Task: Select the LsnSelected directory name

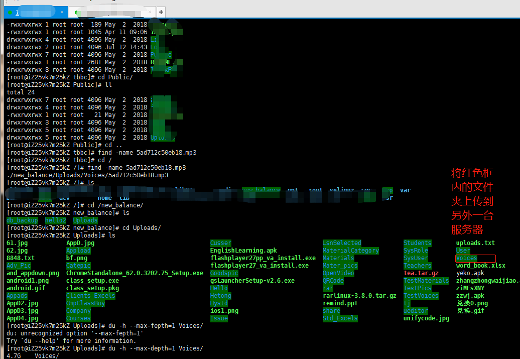Action: [342, 243]
